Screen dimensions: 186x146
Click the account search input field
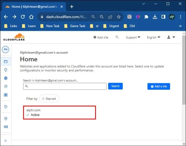65,86
